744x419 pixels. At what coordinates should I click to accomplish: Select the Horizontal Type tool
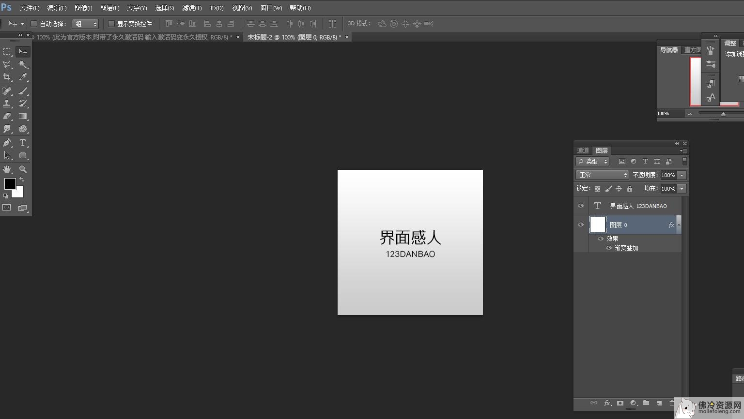coord(23,143)
